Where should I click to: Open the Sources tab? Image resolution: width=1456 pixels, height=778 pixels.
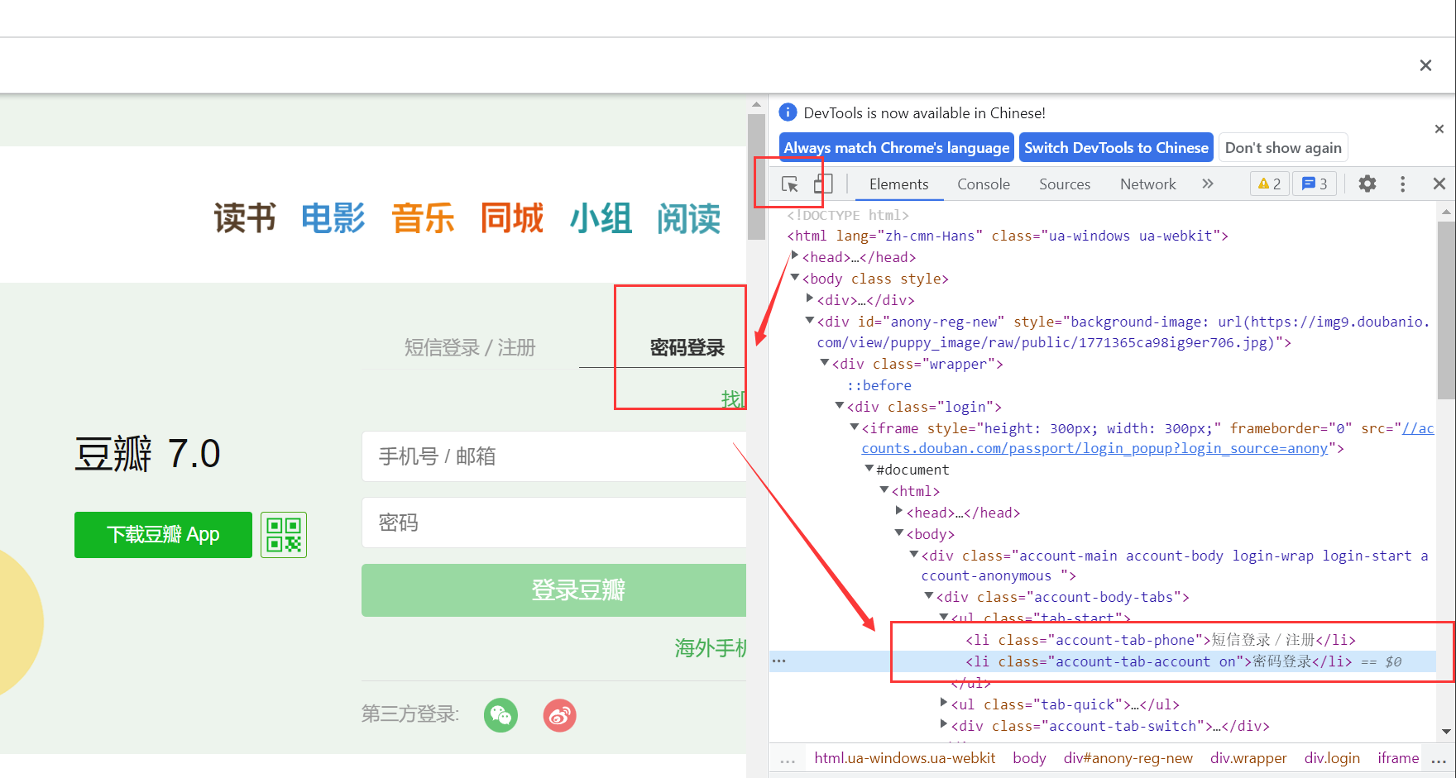coord(1065,184)
